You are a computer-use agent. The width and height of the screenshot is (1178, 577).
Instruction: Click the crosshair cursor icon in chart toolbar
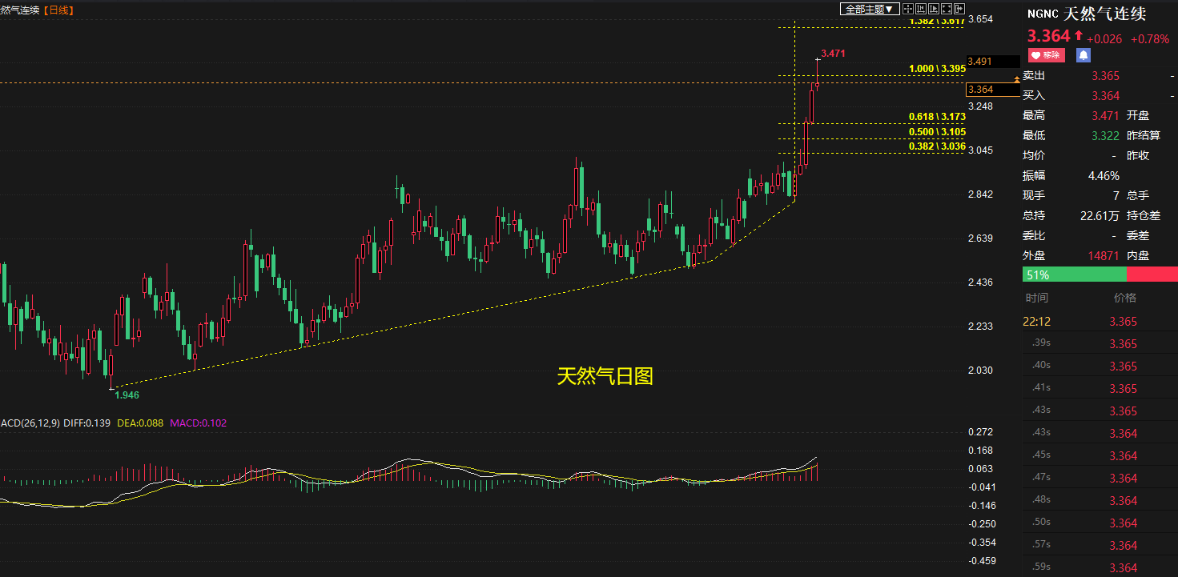tap(908, 10)
